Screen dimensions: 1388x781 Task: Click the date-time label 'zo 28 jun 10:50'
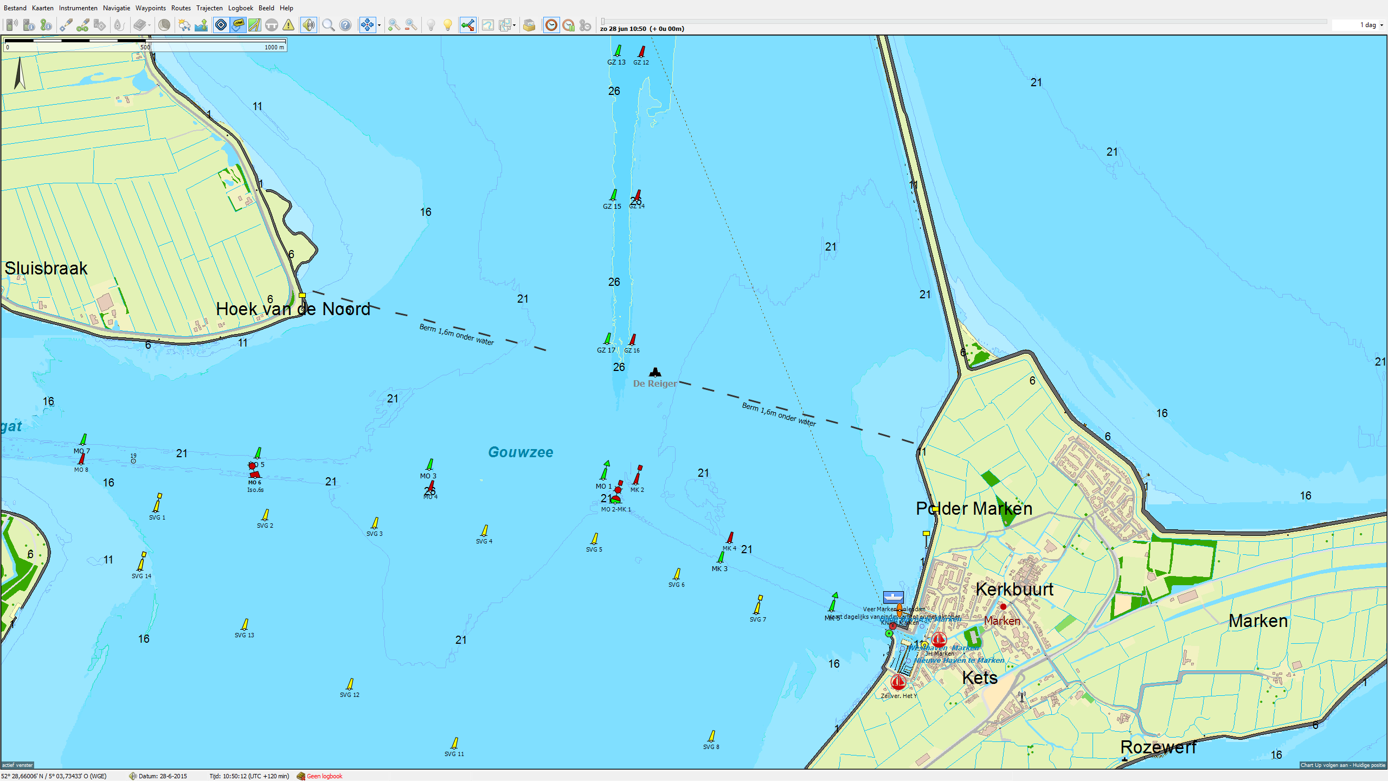point(623,29)
